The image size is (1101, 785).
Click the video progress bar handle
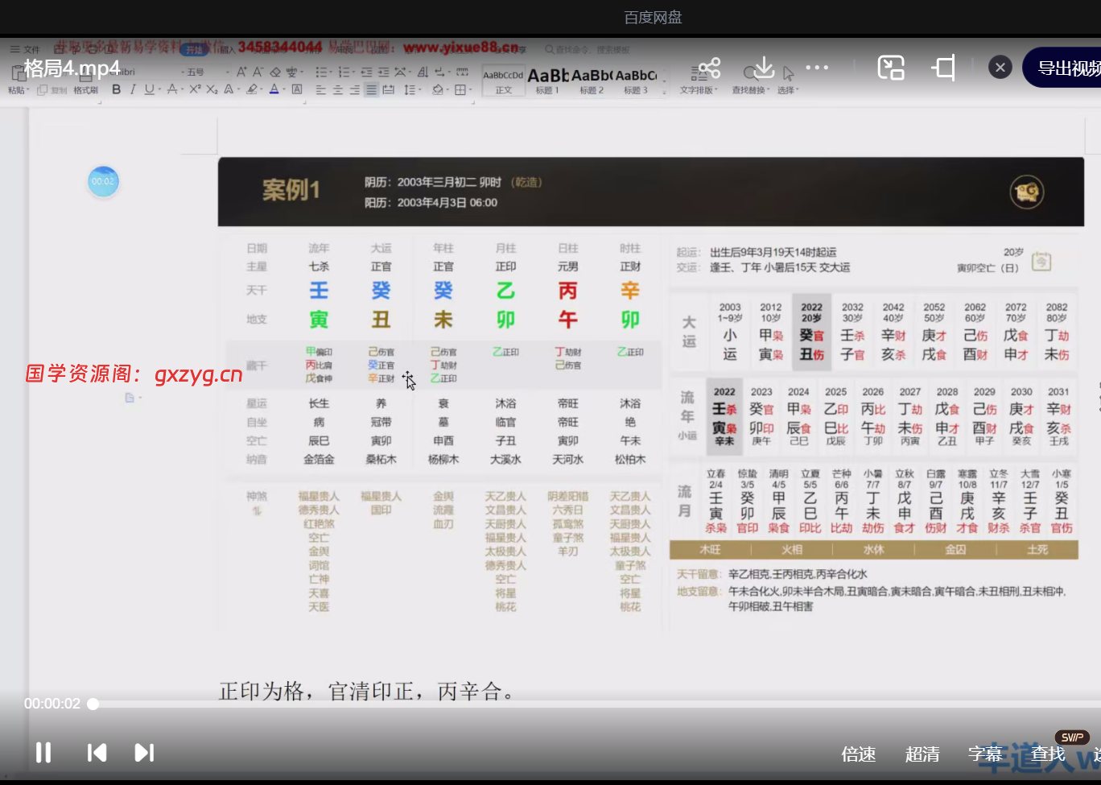(x=93, y=704)
